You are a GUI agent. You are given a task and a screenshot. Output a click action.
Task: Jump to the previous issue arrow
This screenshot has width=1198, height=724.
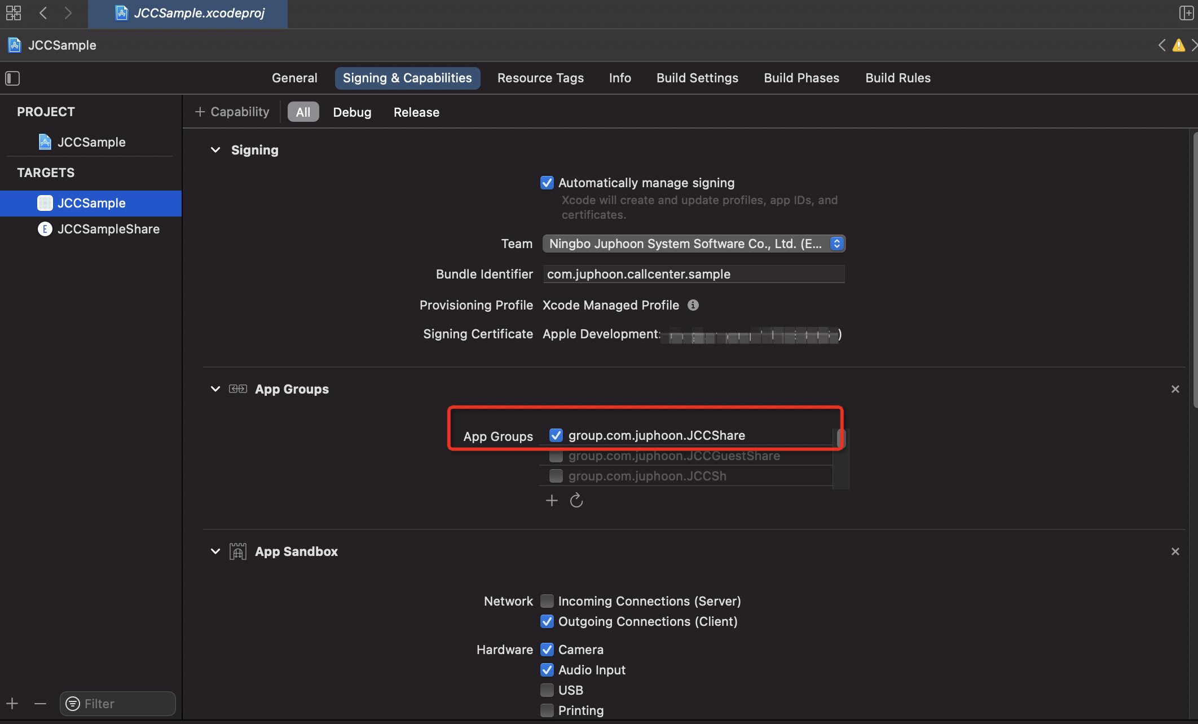(x=1161, y=45)
